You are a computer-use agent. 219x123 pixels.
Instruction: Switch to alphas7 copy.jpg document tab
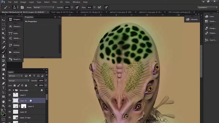(121, 12)
